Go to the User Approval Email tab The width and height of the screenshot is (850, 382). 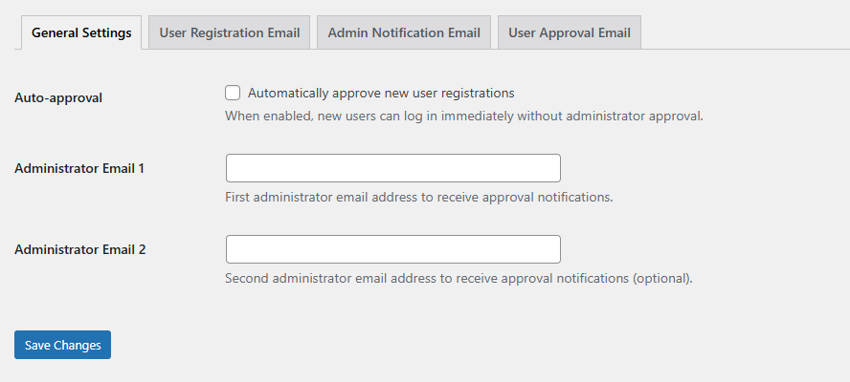click(570, 32)
